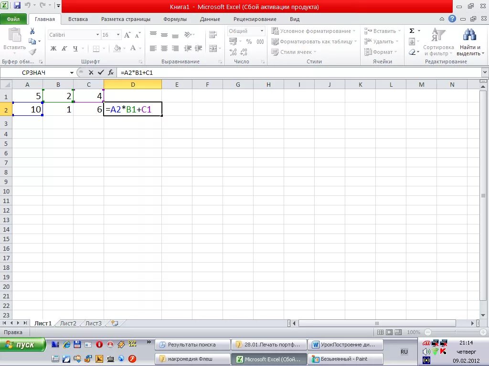Viewport: 489px width, 366px height.
Task: Click the insert new sheet icon
Action: tap(115, 324)
